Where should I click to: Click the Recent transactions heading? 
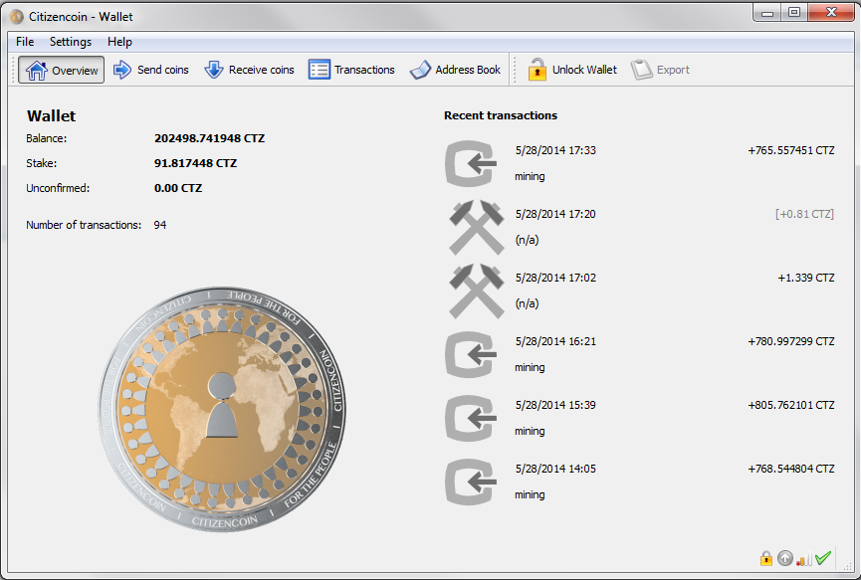tap(501, 115)
